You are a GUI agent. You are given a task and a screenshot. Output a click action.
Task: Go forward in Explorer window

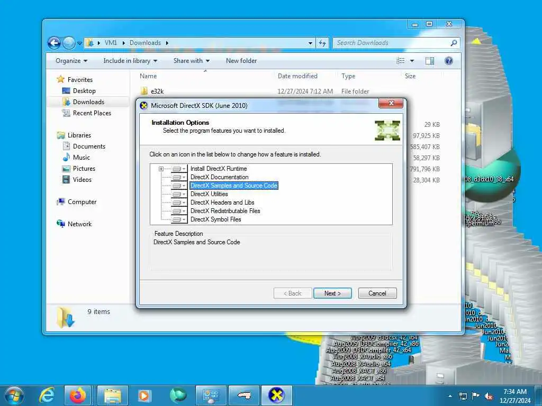[x=69, y=43]
